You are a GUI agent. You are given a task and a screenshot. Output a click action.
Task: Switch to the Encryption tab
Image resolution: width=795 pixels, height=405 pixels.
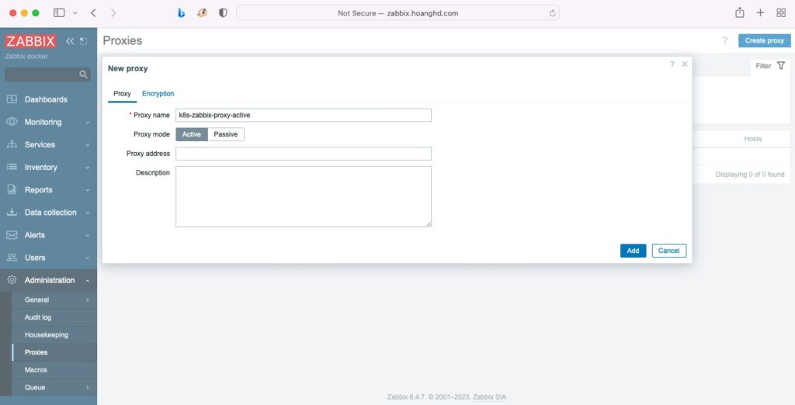[158, 94]
